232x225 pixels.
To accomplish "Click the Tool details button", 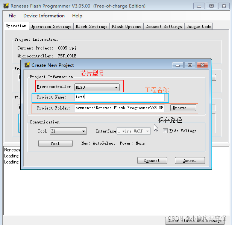I will point(55,143).
